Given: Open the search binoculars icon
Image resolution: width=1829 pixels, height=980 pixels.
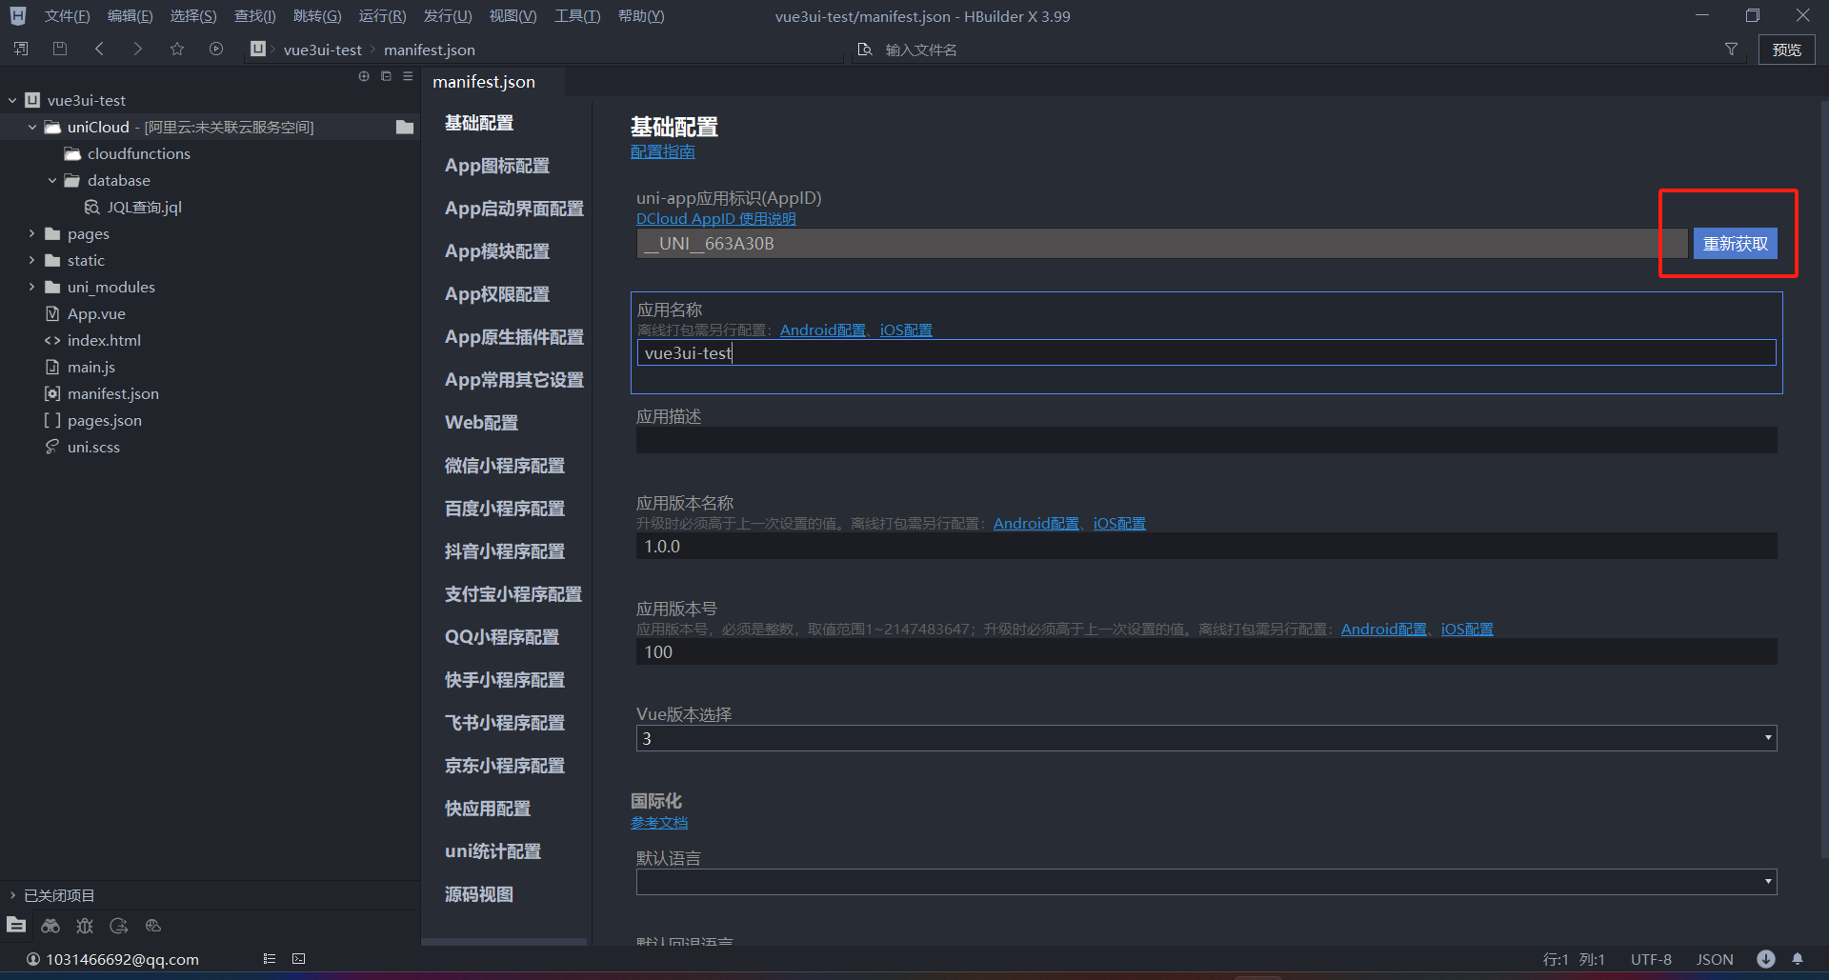Looking at the screenshot, I should [50, 925].
